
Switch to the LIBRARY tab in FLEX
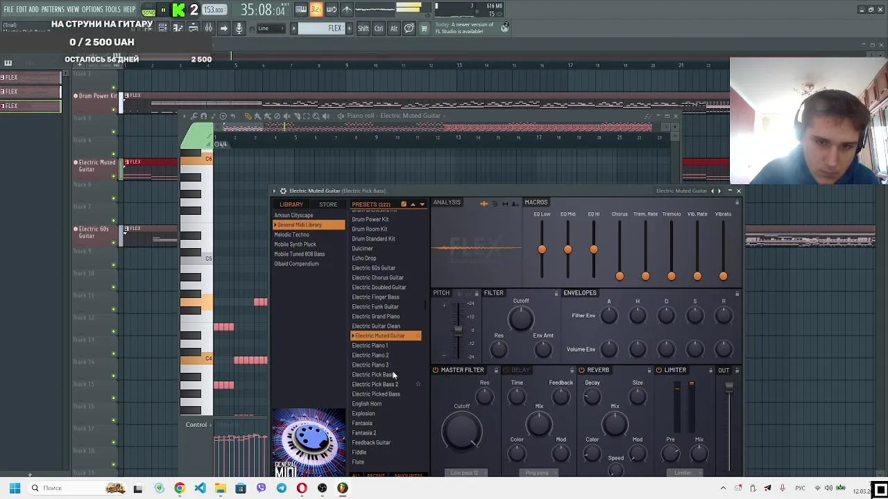pyautogui.click(x=291, y=204)
